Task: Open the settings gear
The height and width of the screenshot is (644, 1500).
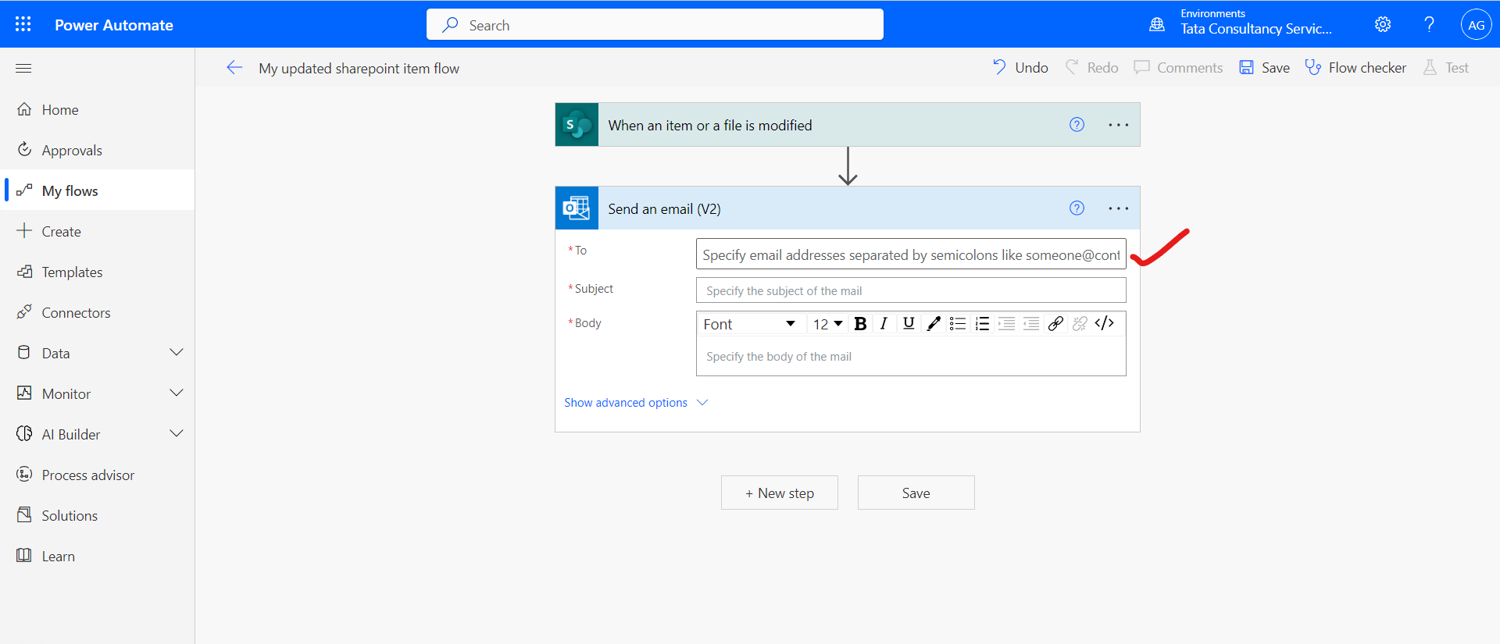Action: point(1383,24)
